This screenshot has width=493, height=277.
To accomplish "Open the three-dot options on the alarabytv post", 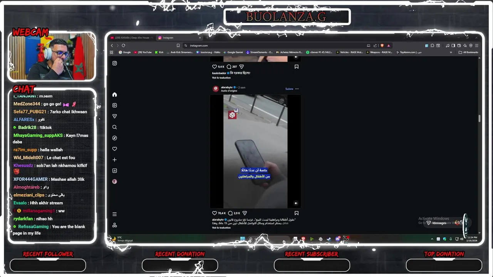I will click(297, 89).
